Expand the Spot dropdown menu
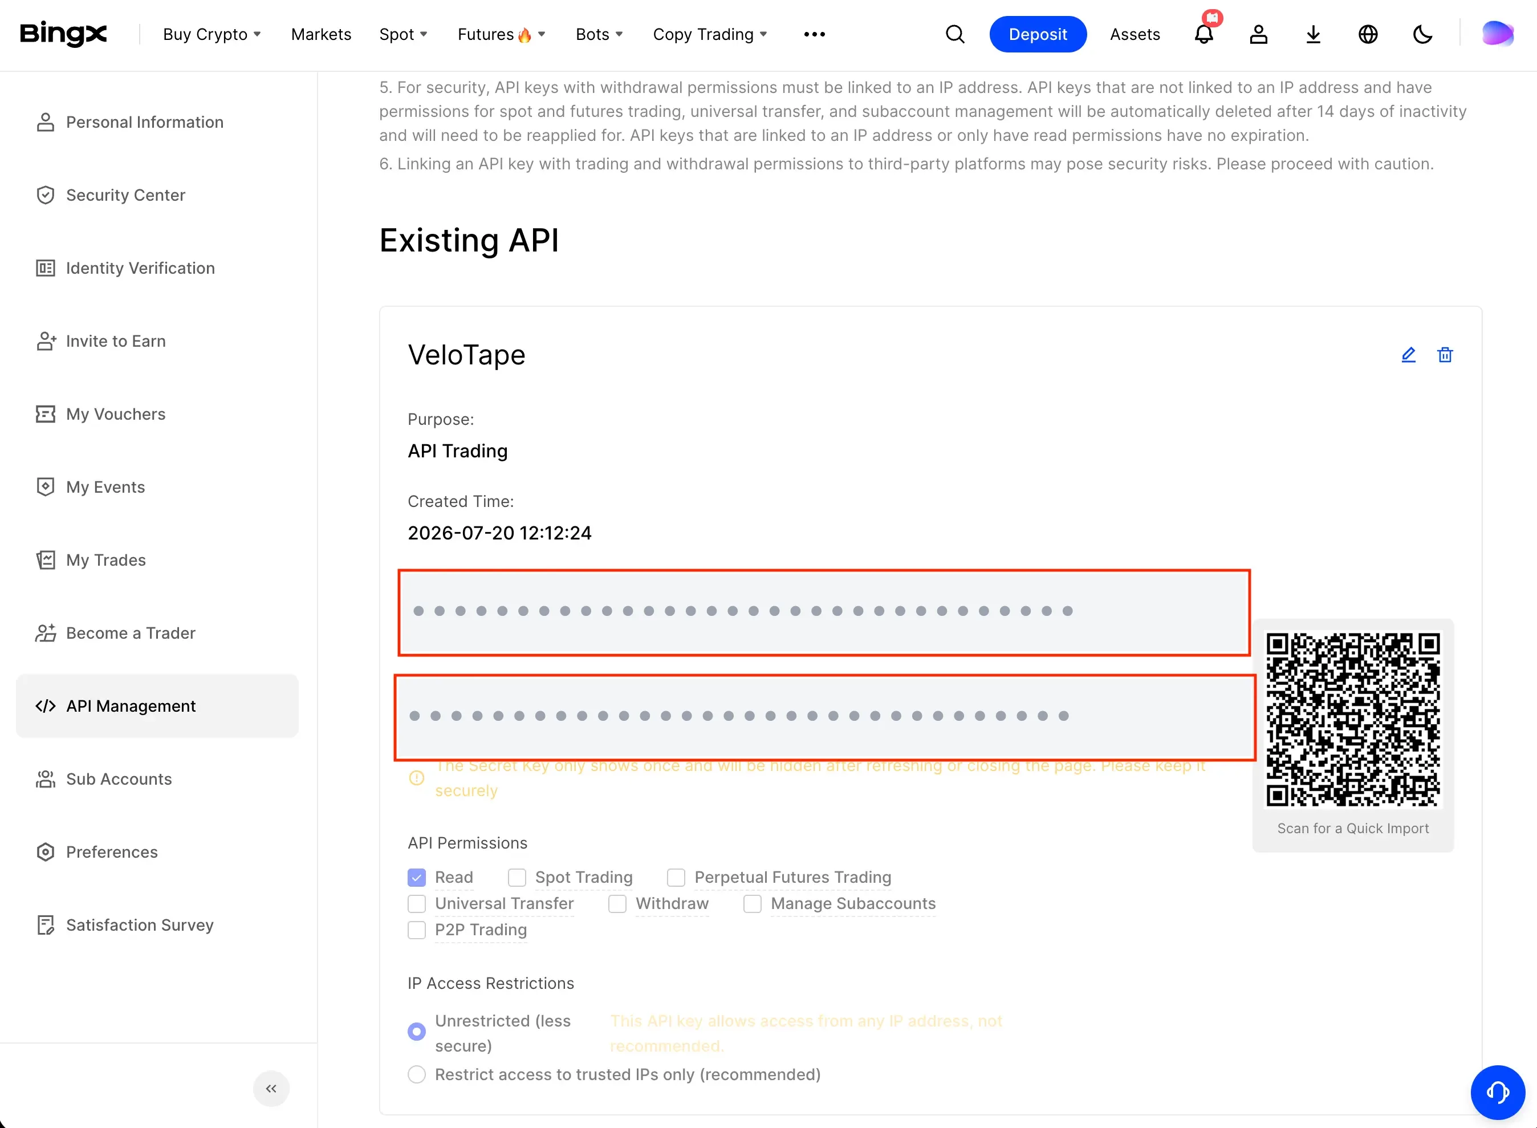Viewport: 1537px width, 1128px height. click(402, 34)
